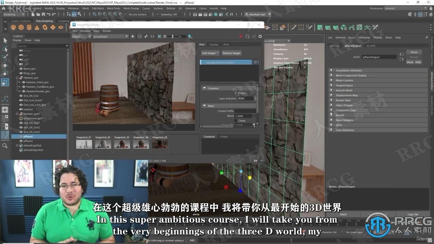Activate the Rotate tool in the toolbox
This screenshot has width=434, height=244.
[x=5, y=74]
